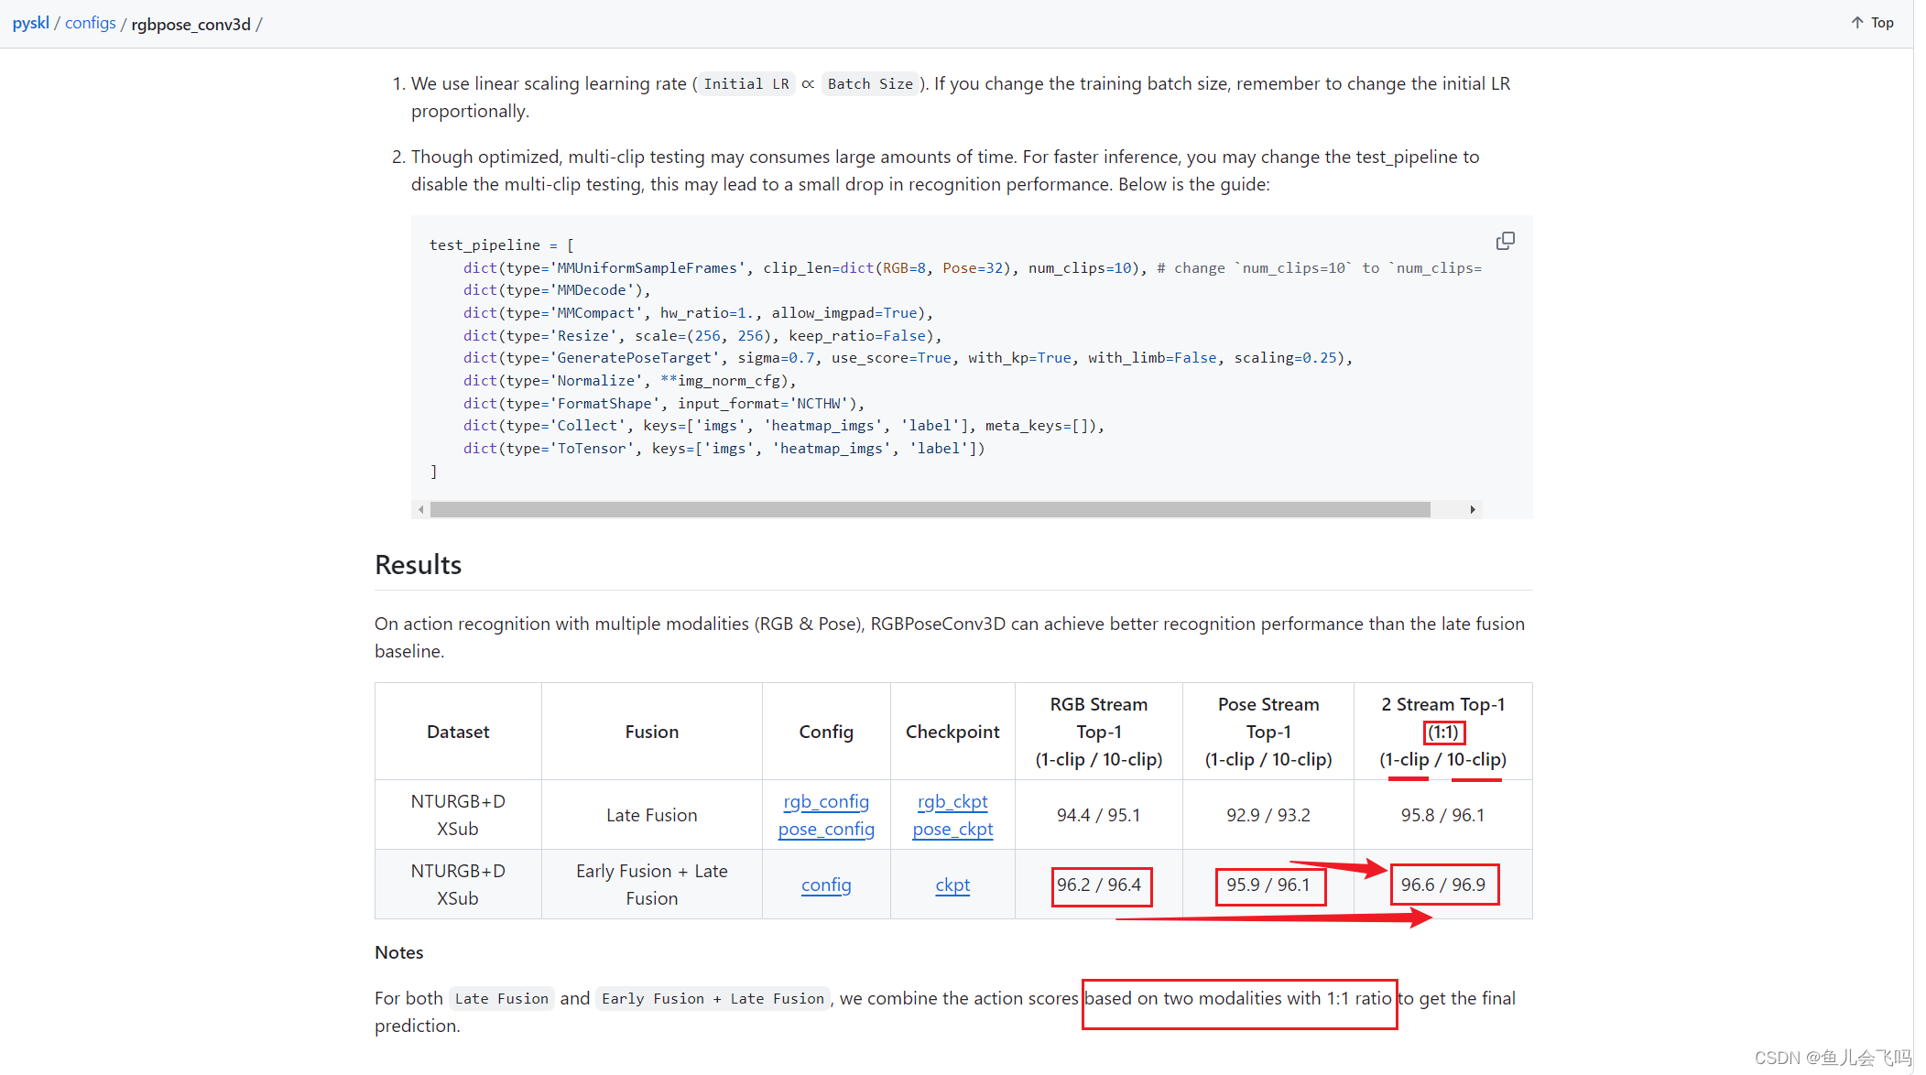The height and width of the screenshot is (1075, 1926).
Task: Open the pyskl breadcrumb link
Action: click(x=30, y=23)
